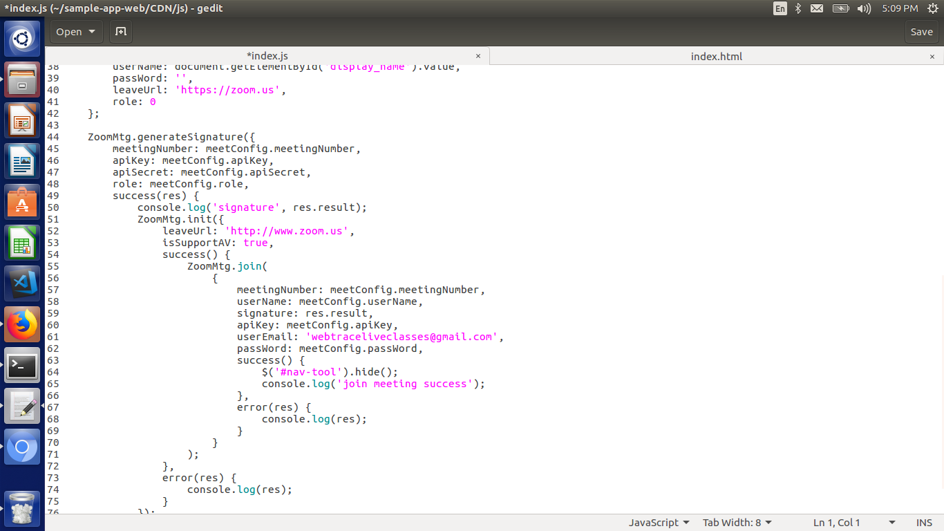This screenshot has height=531, width=944.
Task: Open Terminal from the launcher
Action: click(x=22, y=366)
